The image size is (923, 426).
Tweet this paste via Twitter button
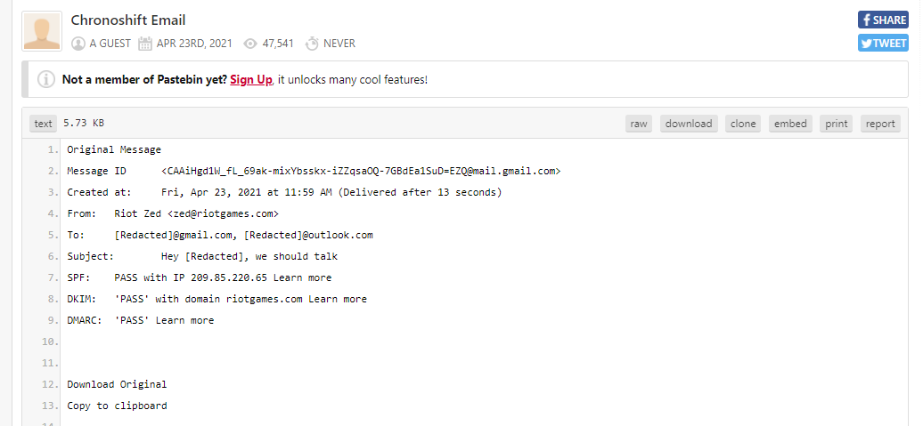point(883,43)
